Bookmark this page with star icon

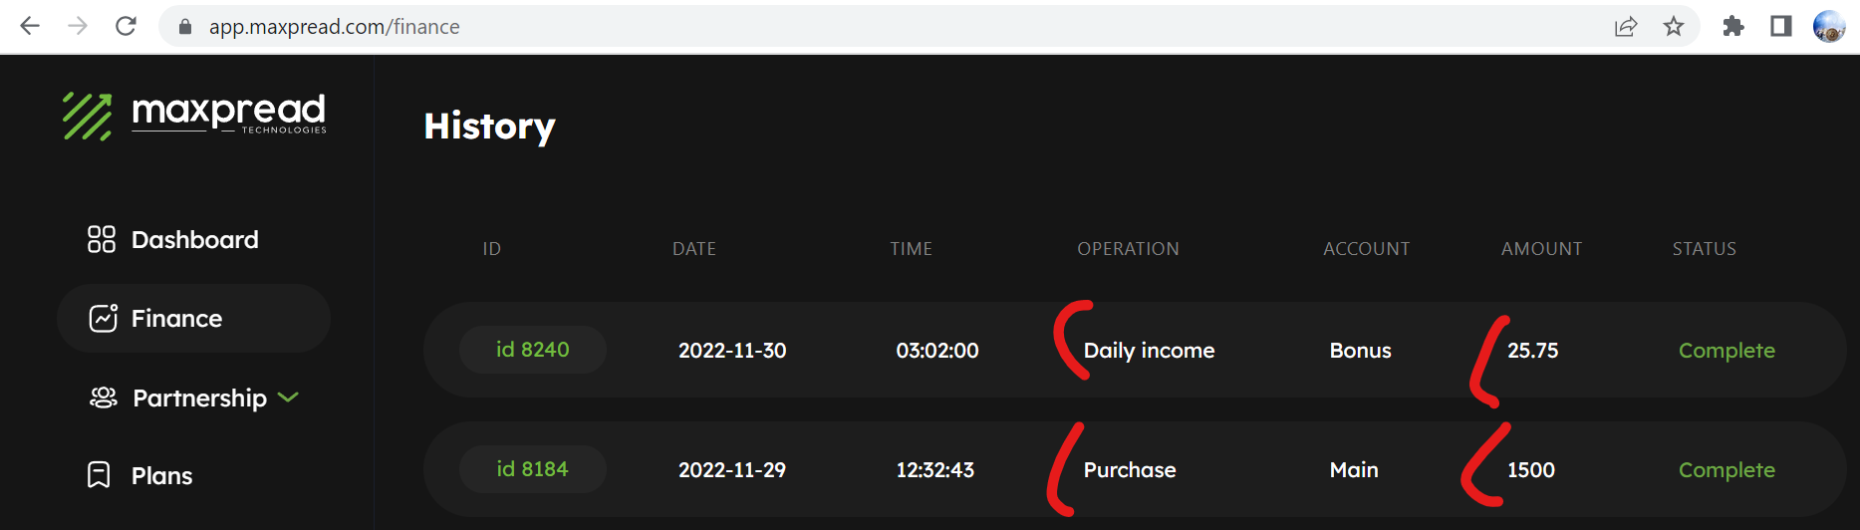pos(1674,27)
